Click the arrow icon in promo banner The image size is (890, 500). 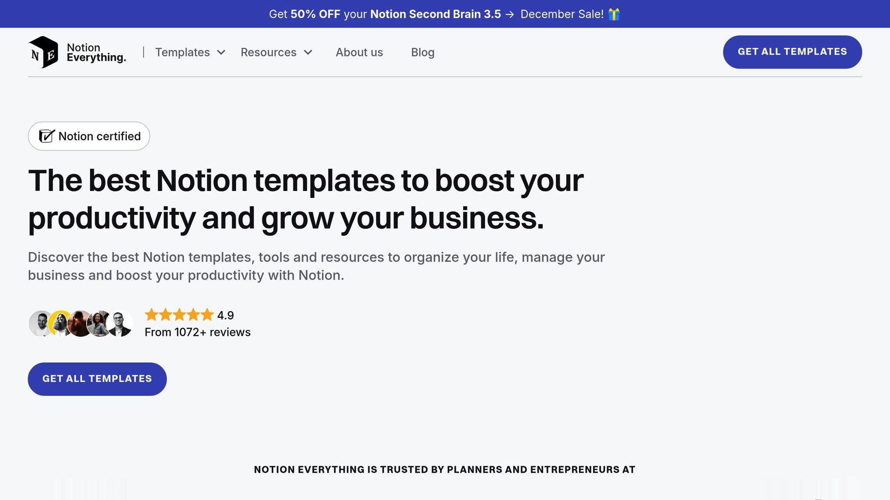[510, 15]
